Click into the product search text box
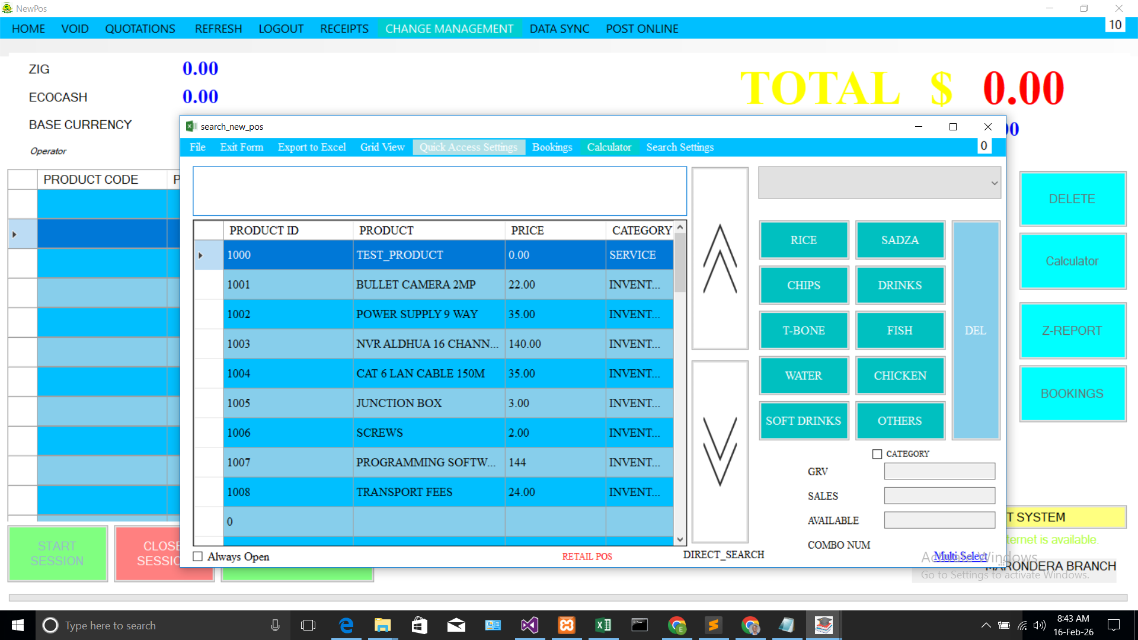Screen dimensions: 1138x640 (439, 191)
